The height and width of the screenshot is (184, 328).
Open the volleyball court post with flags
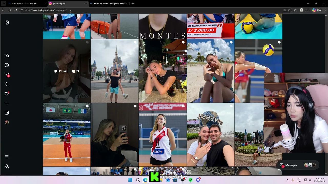[x=67, y=135]
